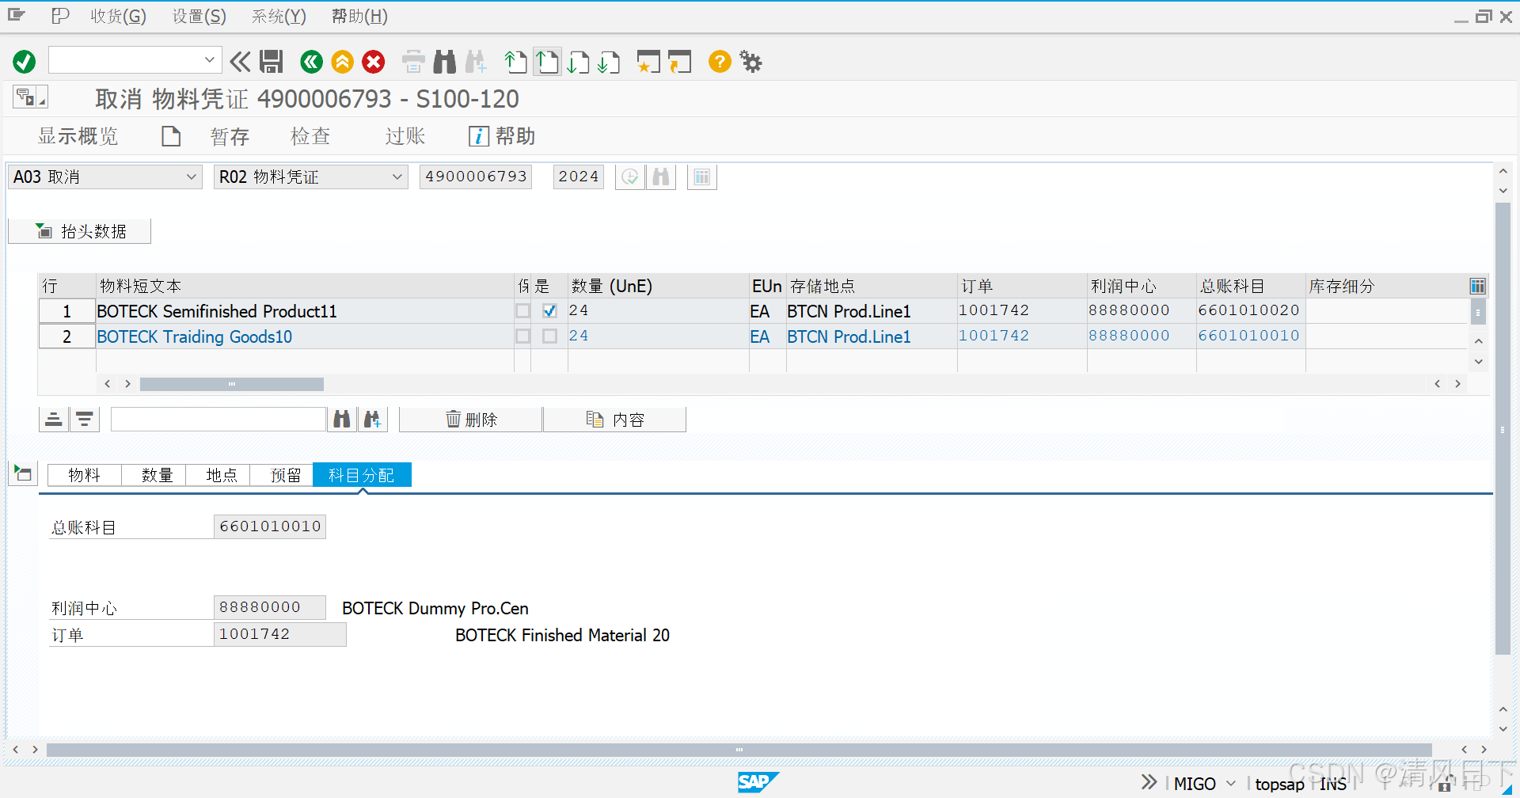Open the 帮助(H) menu
This screenshot has height=798, width=1520.
[x=359, y=16]
